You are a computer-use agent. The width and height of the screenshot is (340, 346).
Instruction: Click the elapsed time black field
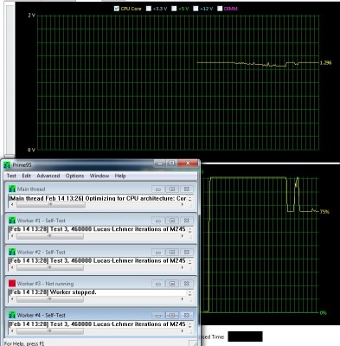(x=245, y=336)
